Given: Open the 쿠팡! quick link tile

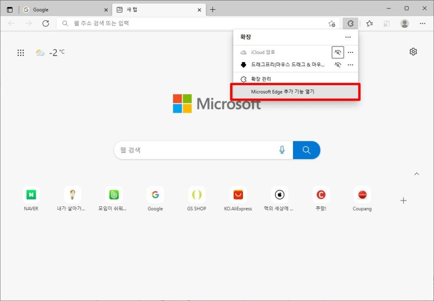Looking at the screenshot, I should click(x=321, y=199).
